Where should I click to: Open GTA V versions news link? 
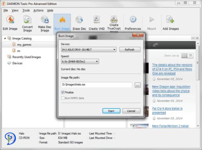pyautogui.click(x=172, y=69)
